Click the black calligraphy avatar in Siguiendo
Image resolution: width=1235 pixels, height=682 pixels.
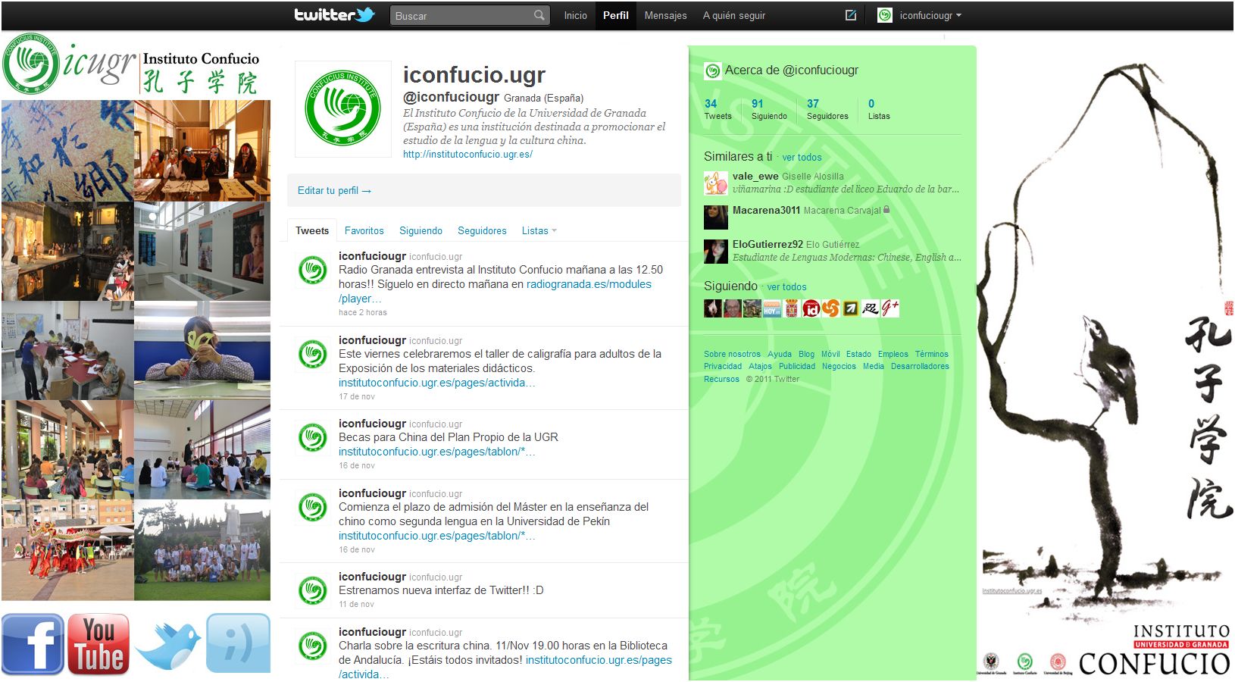coord(870,308)
